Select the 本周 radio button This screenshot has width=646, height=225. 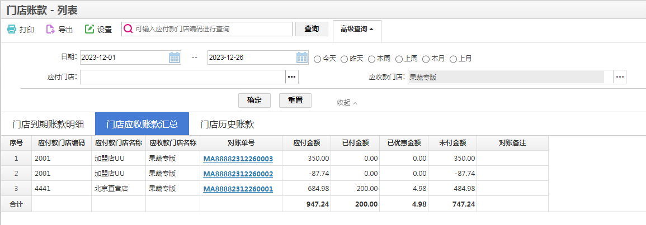pos(371,59)
